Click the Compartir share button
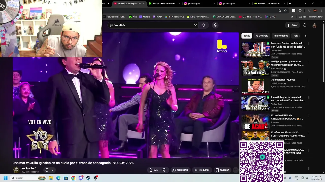 (x=180, y=170)
